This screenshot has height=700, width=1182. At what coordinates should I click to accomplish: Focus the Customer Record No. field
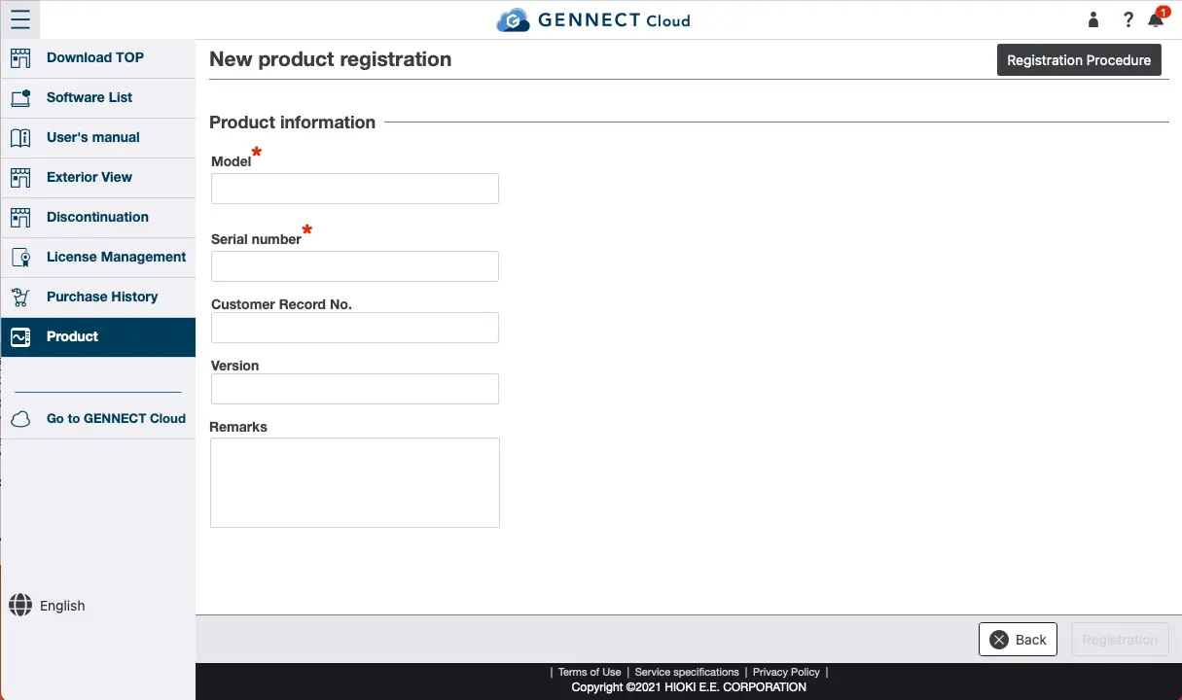(x=355, y=328)
